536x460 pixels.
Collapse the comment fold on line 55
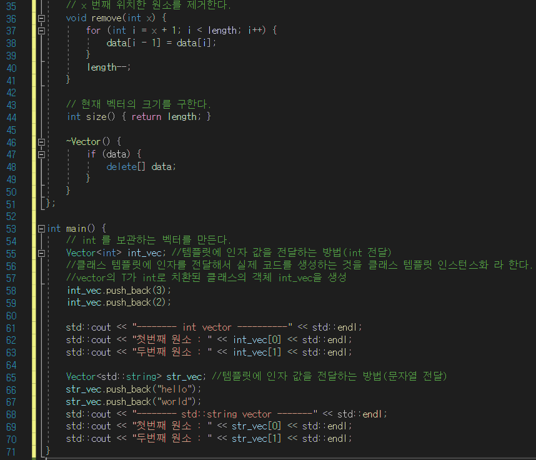[x=41, y=253]
